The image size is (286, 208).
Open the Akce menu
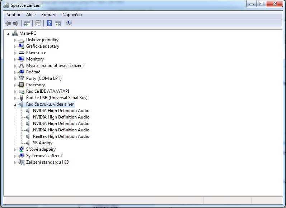pos(31,15)
